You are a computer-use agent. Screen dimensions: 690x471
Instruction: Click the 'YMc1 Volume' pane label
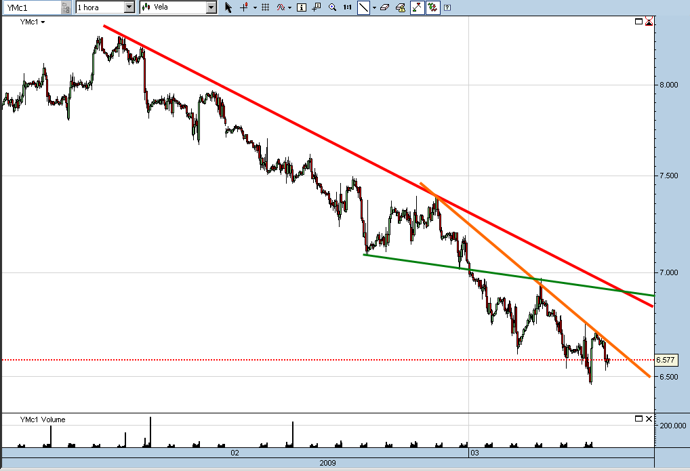43,420
